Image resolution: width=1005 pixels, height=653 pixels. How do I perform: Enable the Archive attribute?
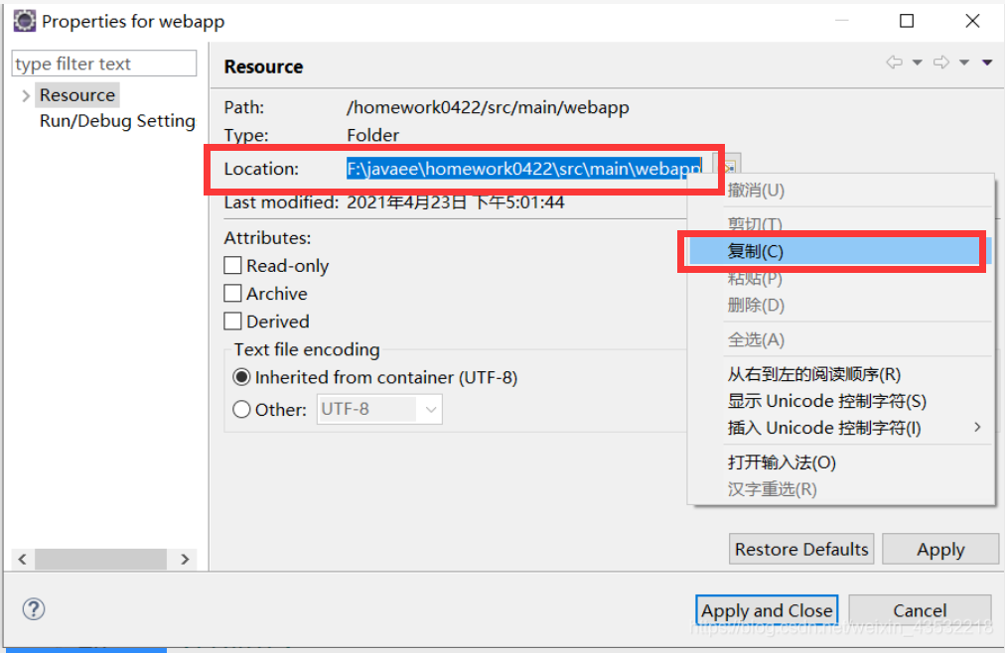(x=233, y=294)
